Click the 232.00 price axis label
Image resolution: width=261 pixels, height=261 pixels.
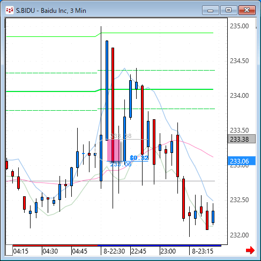click(239, 235)
